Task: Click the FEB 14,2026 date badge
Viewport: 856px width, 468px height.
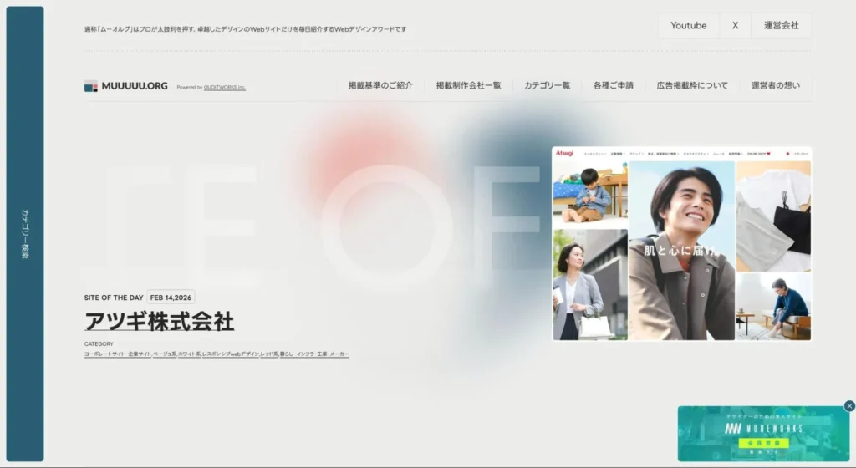Action: (171, 298)
